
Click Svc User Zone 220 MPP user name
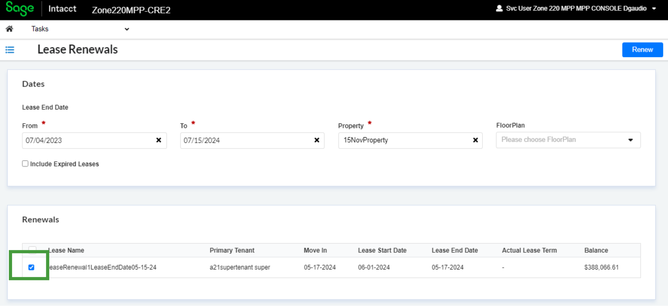tap(576, 8)
